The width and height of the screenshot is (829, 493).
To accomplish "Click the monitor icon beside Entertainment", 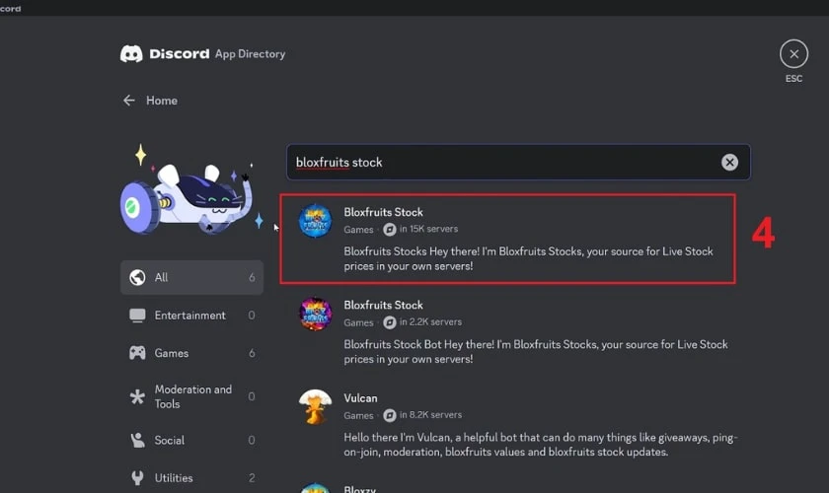I will pos(137,316).
